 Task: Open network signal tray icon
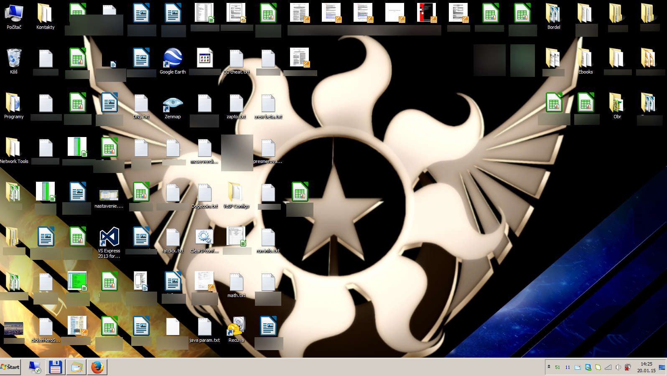tap(608, 367)
